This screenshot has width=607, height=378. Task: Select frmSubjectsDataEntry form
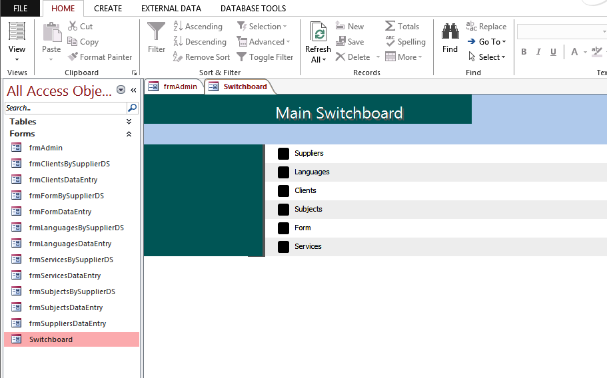(71, 307)
